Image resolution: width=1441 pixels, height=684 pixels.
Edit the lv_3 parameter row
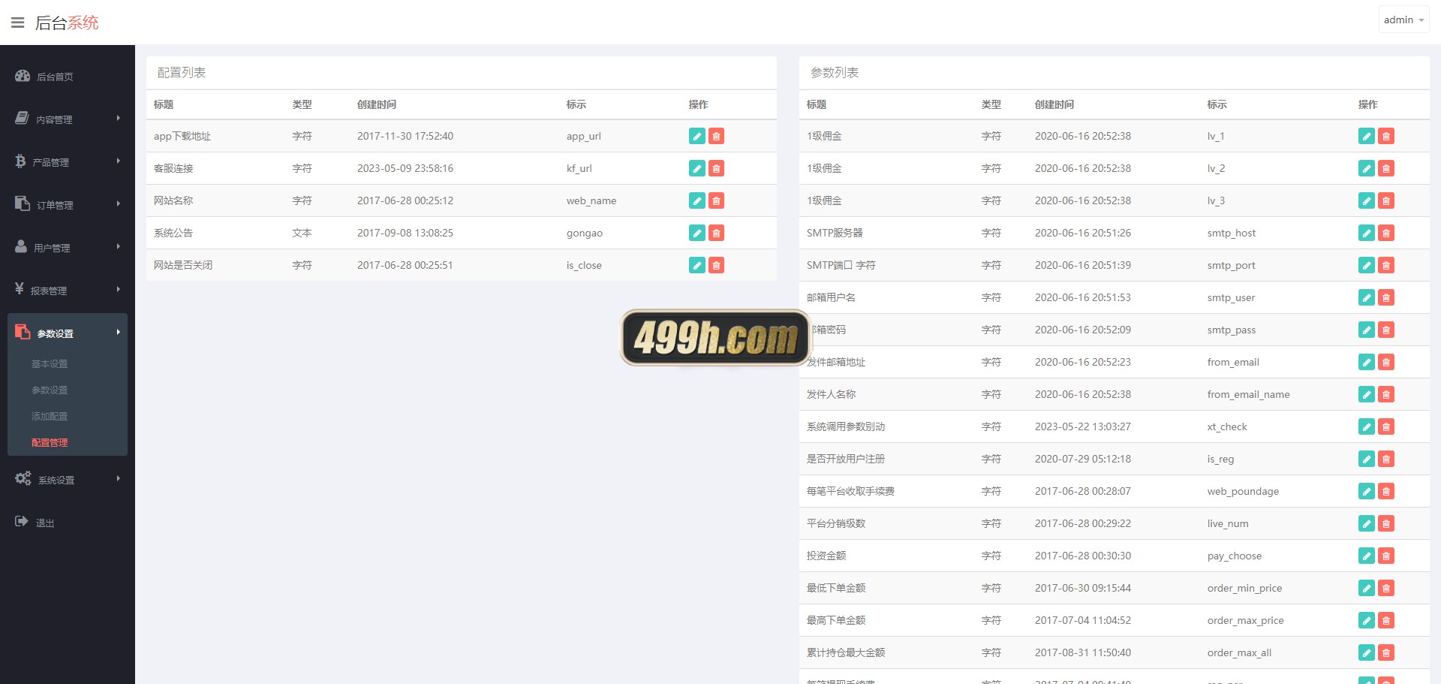coord(1367,200)
